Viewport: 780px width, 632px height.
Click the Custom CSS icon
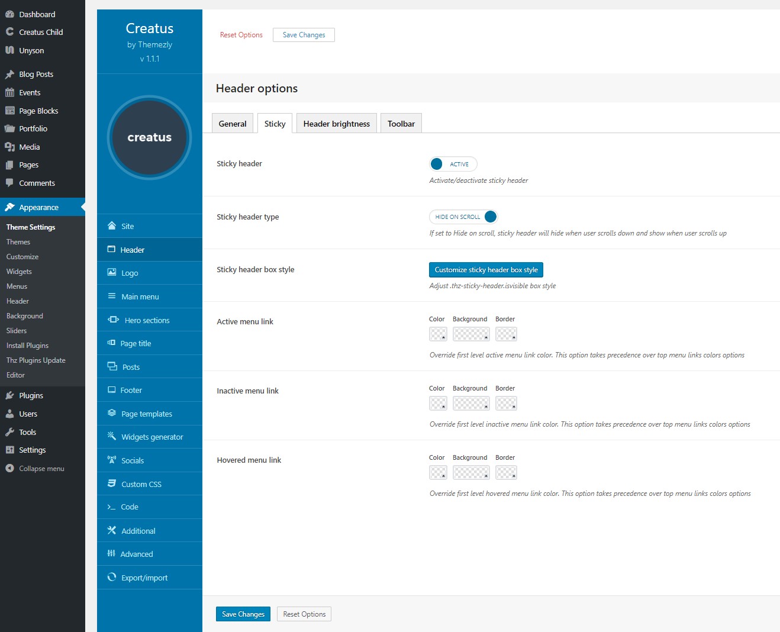[x=112, y=483]
